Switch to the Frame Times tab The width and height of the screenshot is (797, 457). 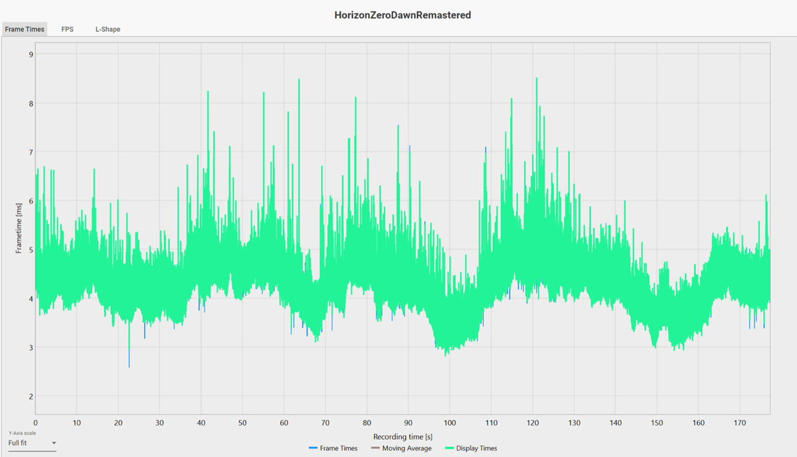(x=25, y=29)
